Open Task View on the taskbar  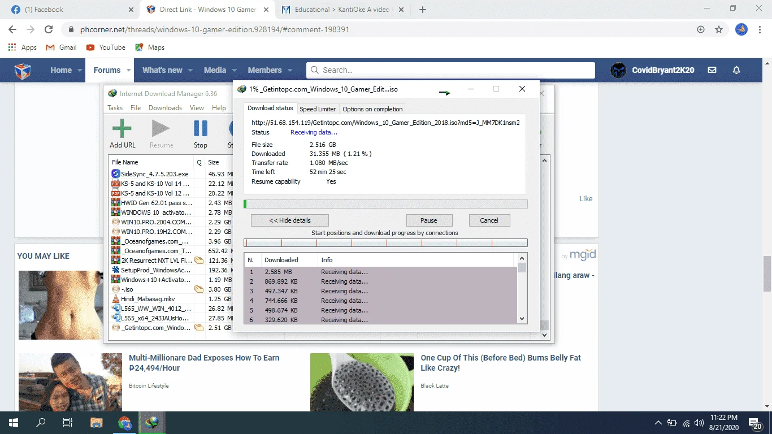pyautogui.click(x=68, y=423)
